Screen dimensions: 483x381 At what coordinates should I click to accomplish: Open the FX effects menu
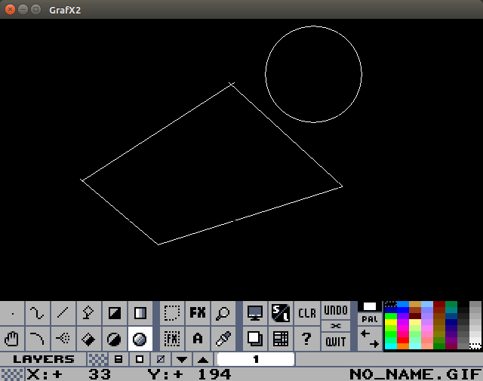pyautogui.click(x=197, y=313)
